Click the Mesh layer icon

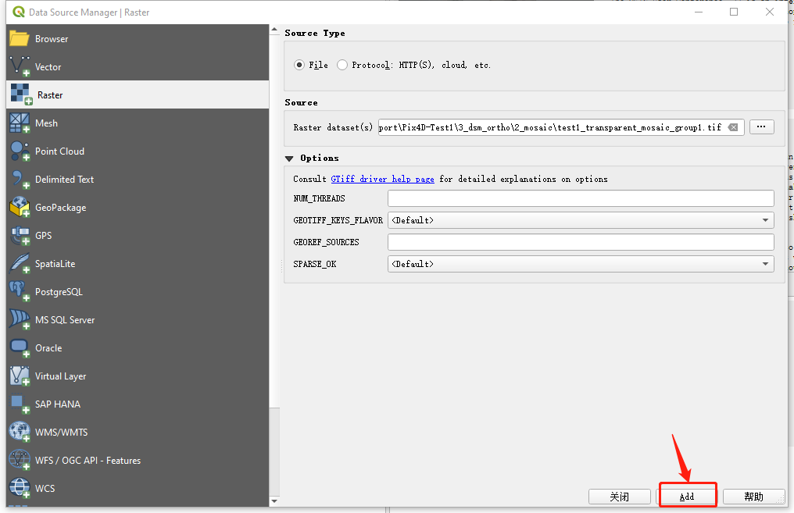click(20, 123)
